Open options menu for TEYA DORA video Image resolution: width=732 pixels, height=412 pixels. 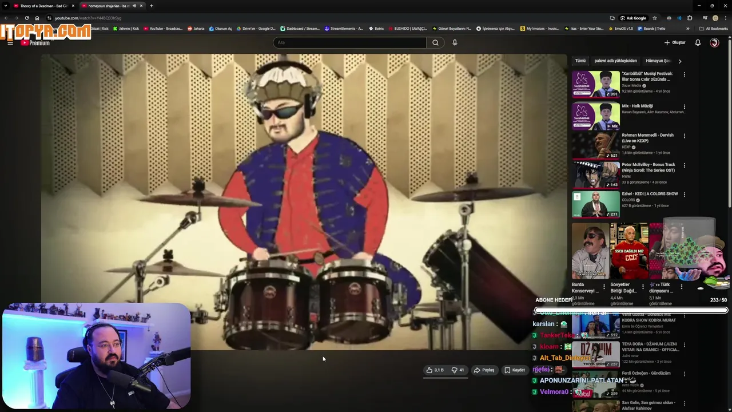[x=684, y=345]
